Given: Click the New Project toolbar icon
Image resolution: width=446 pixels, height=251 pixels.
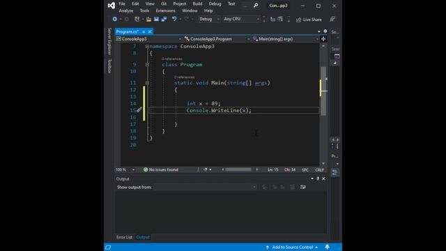Looking at the screenshot, I should pyautogui.click(x=137, y=19).
